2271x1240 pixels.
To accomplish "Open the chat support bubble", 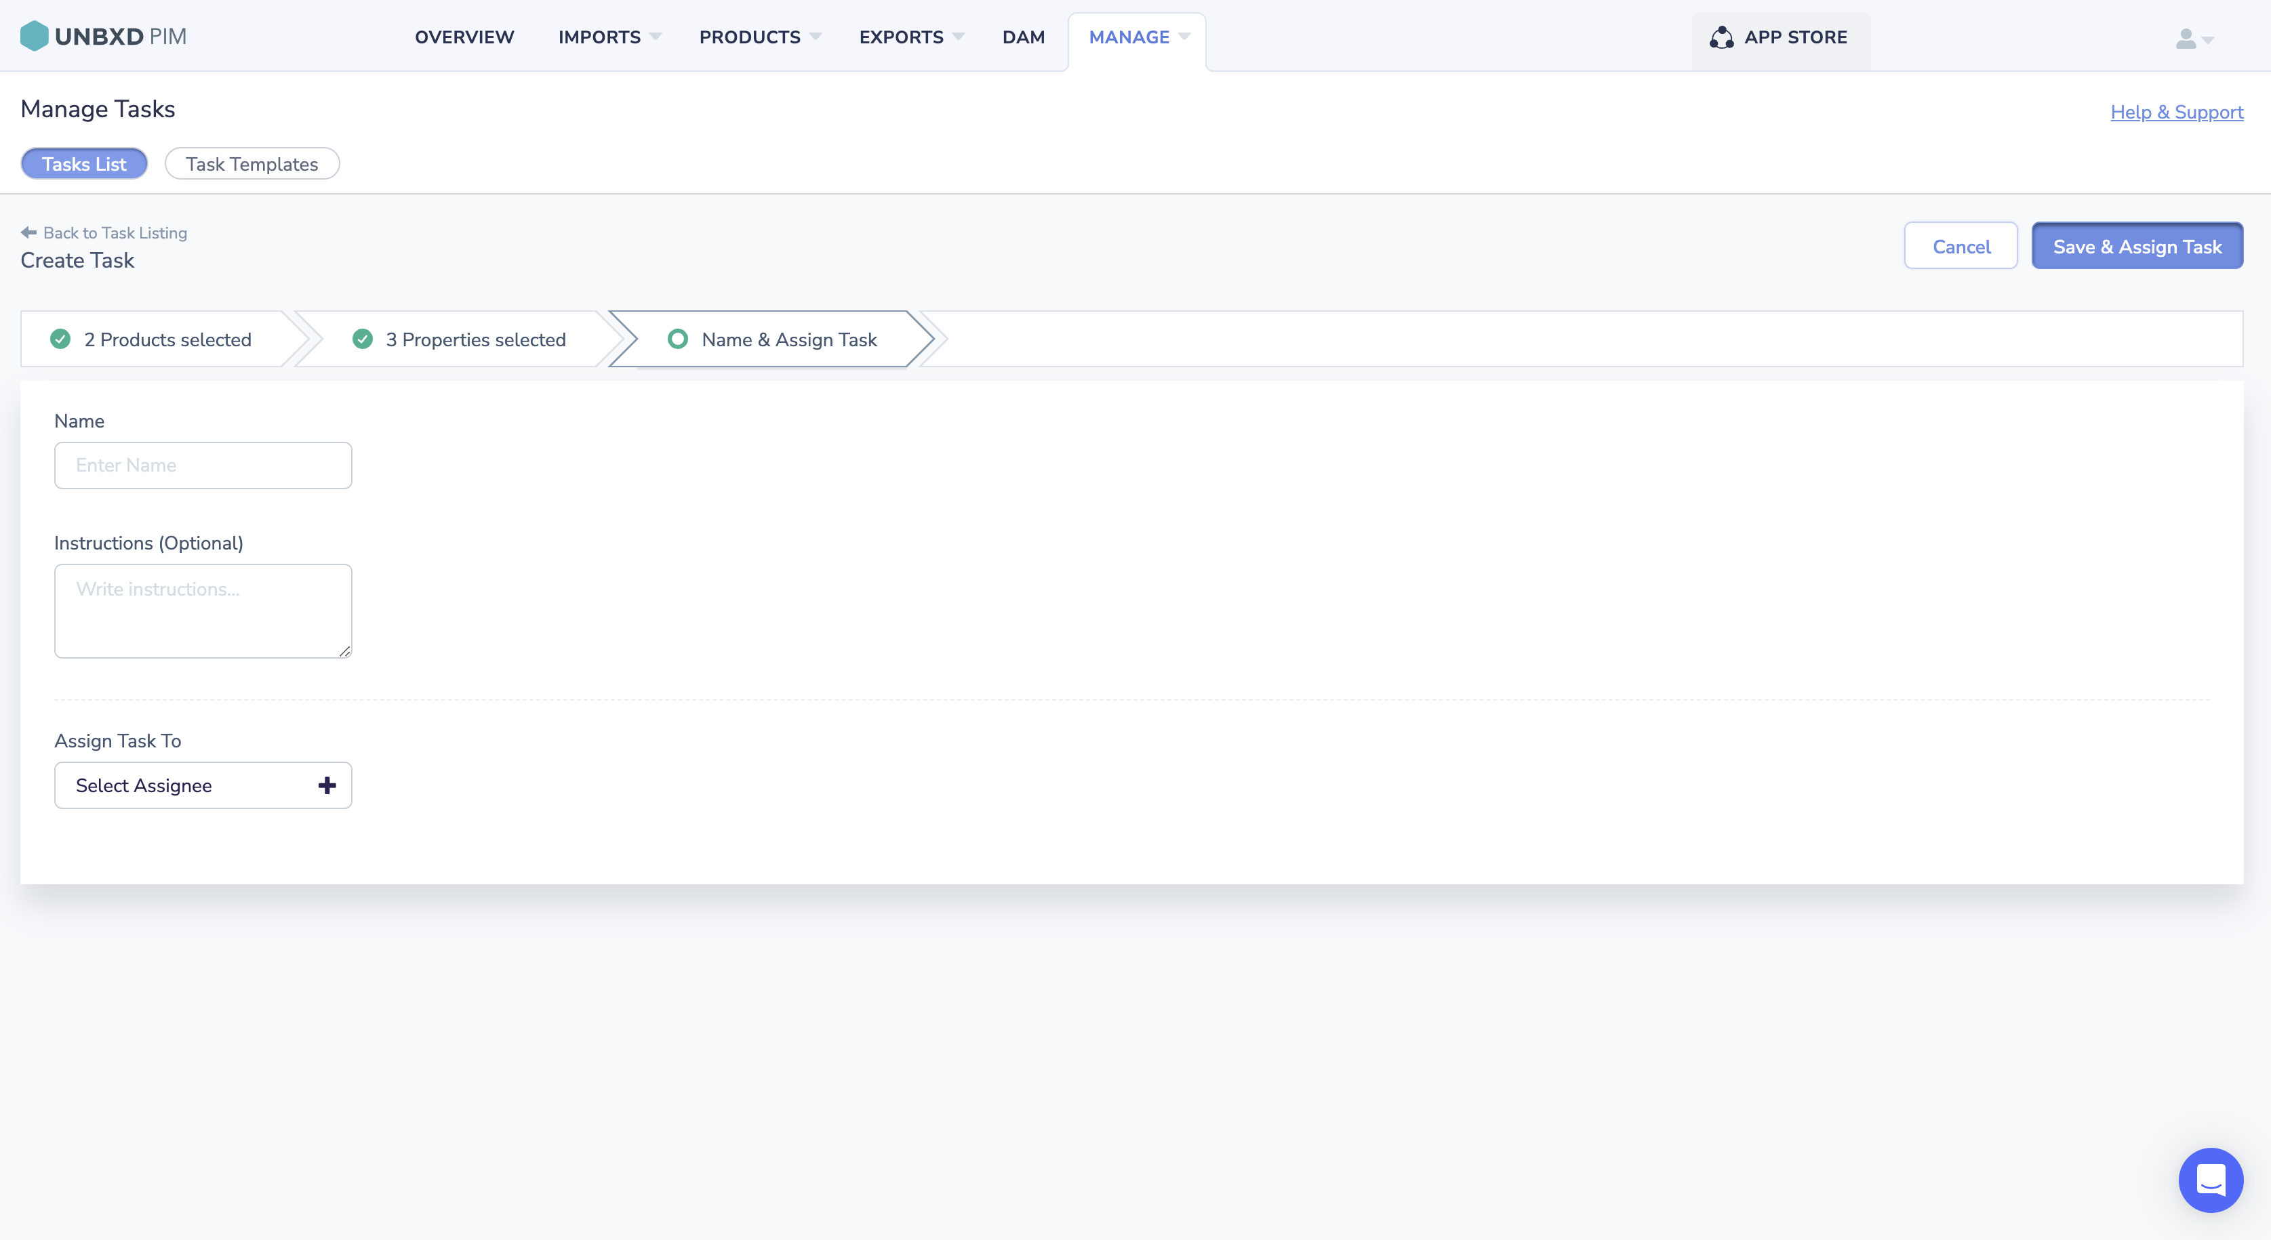I will pyautogui.click(x=2210, y=1179).
